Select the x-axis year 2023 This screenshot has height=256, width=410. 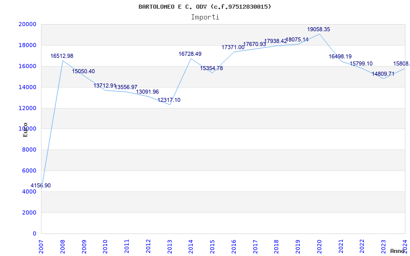coord(383,247)
